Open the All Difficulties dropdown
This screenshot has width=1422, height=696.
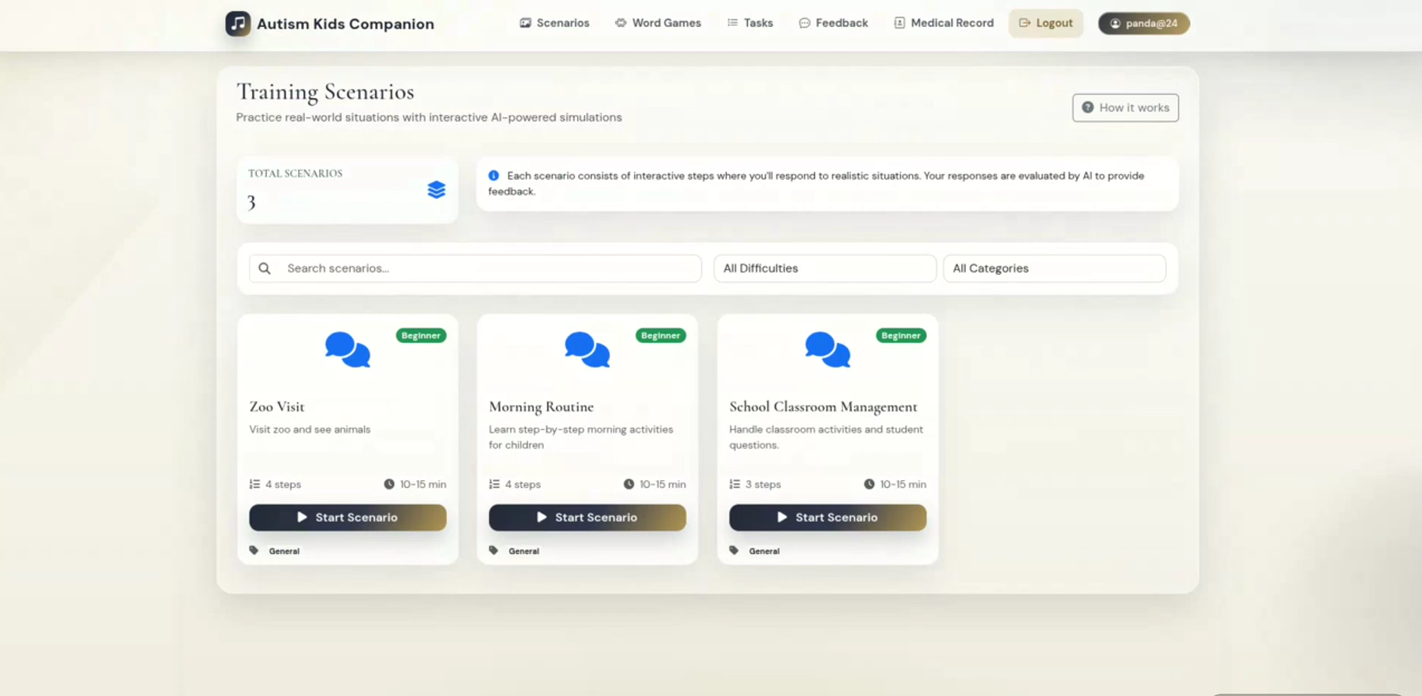coord(825,268)
